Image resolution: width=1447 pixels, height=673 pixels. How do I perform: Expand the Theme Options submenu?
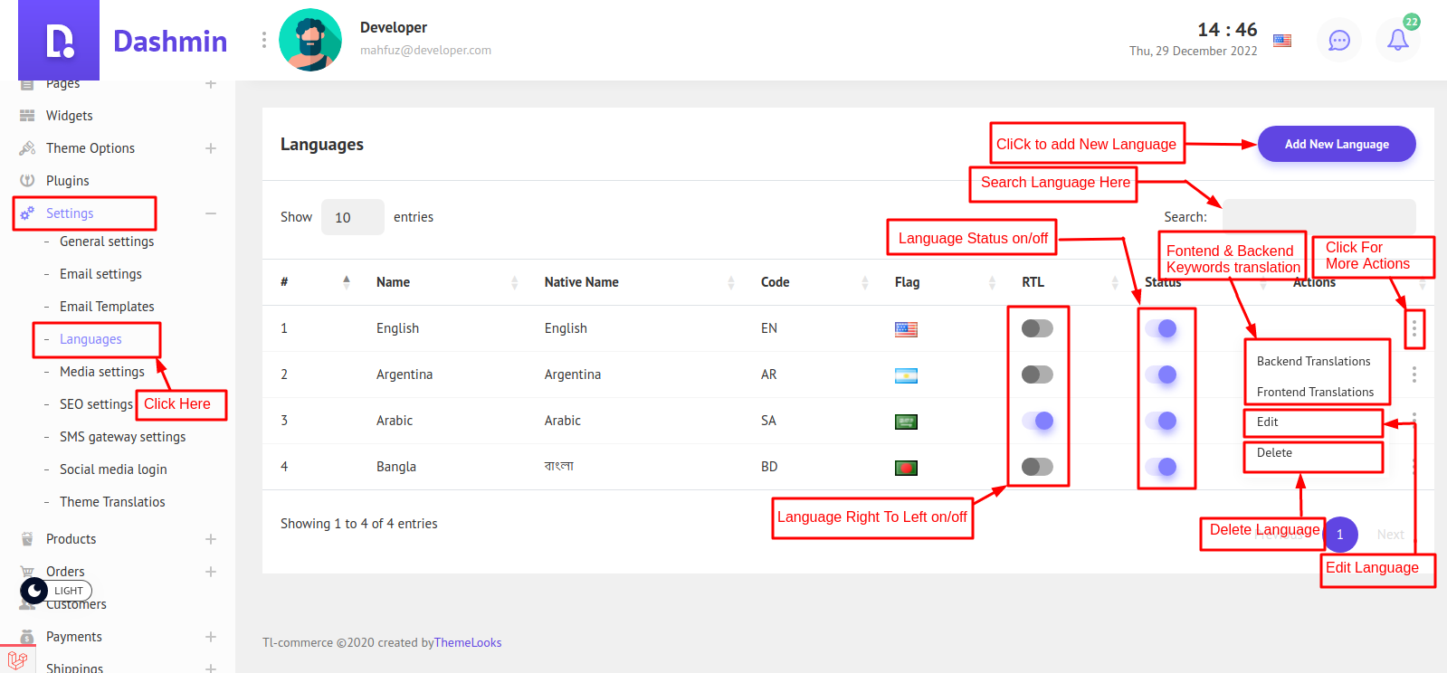point(210,148)
